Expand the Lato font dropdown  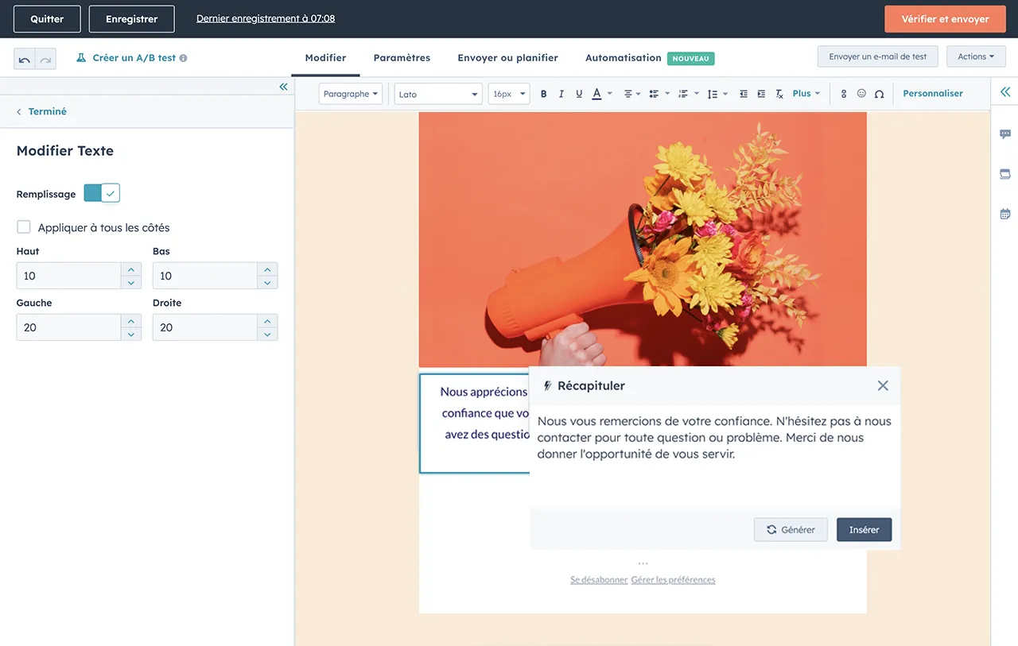coord(438,94)
